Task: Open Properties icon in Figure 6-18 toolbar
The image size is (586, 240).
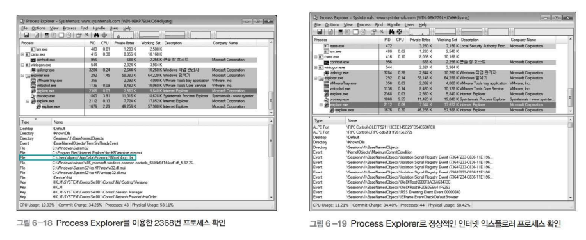Action: click(79, 35)
